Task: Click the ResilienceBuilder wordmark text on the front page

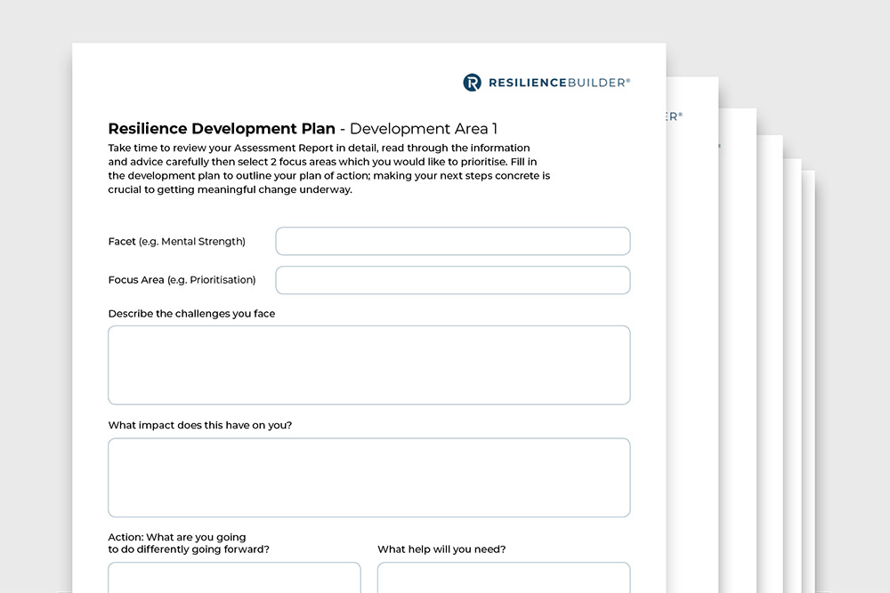Action: pyautogui.click(x=557, y=83)
